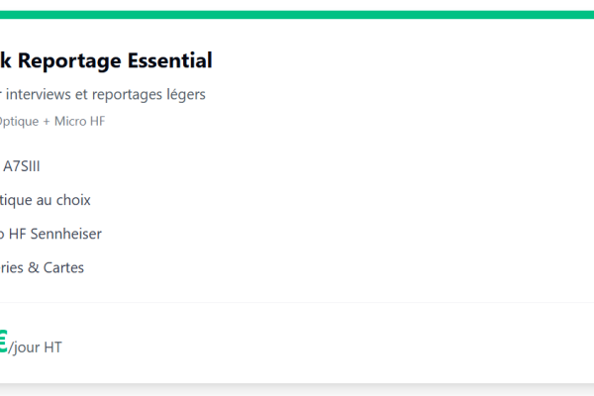The width and height of the screenshot is (594, 396).
Task: Select the optique au choix item
Action: pyautogui.click(x=46, y=200)
